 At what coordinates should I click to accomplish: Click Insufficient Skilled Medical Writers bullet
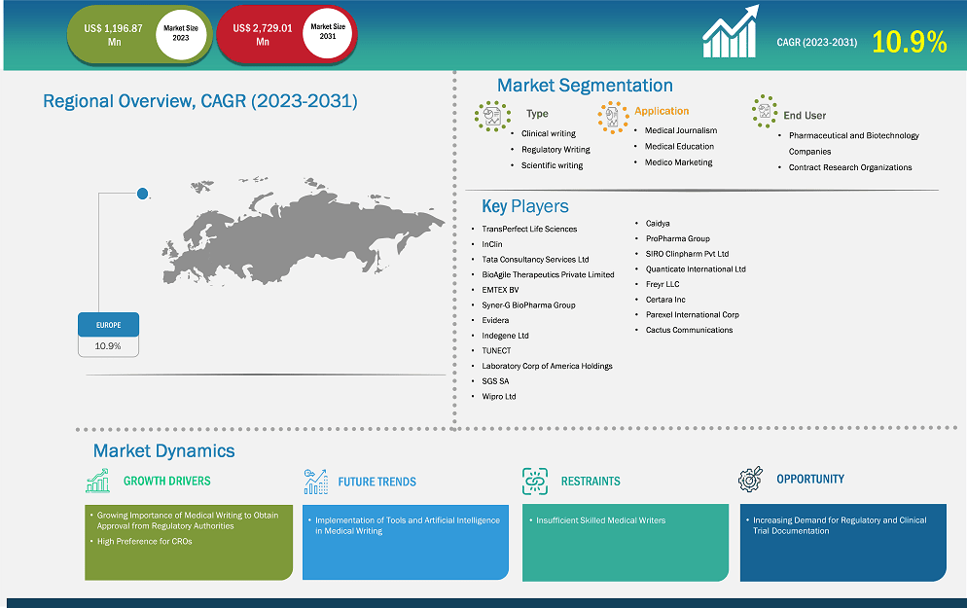[x=600, y=520]
